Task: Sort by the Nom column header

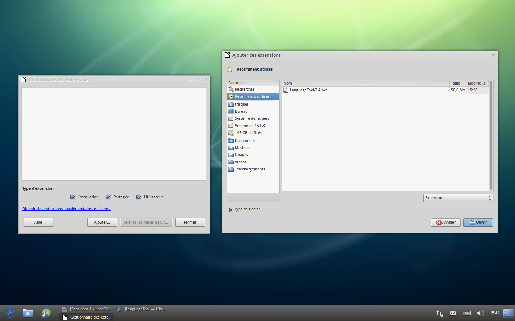Action: pos(366,83)
